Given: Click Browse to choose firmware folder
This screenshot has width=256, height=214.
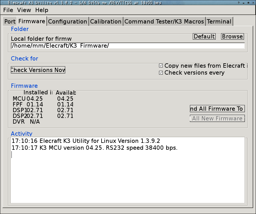Looking at the screenshot, I should coord(233,36).
